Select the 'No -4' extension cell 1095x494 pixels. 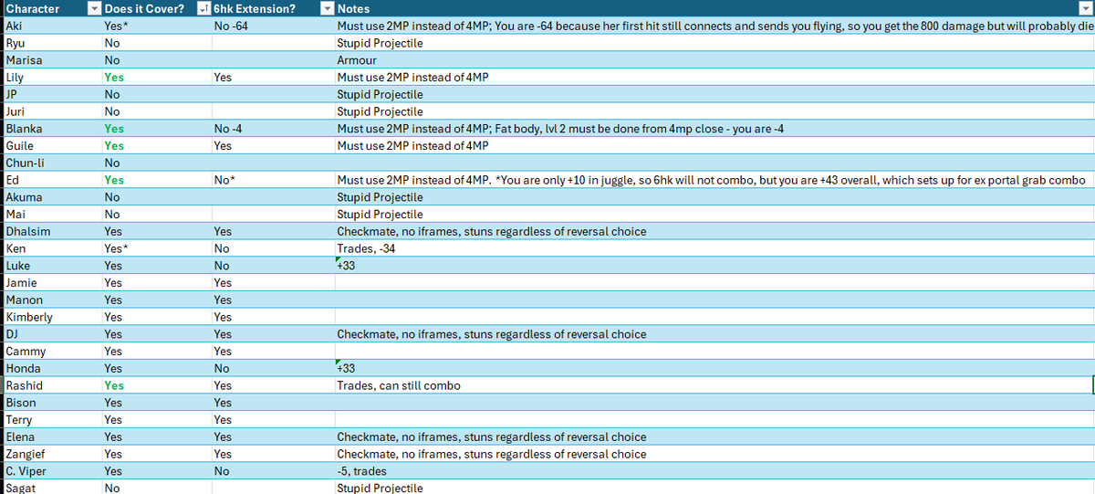[x=272, y=129]
